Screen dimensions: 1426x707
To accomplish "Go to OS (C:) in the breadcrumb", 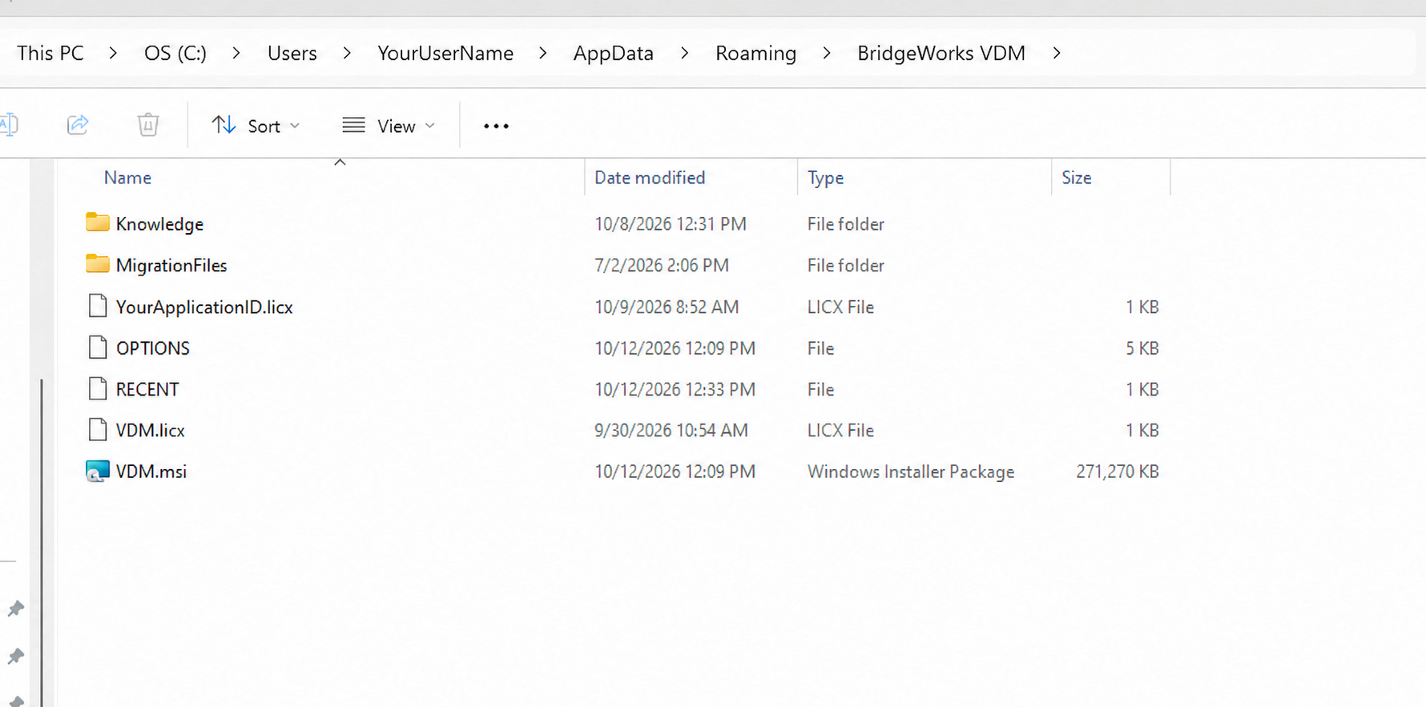I will (175, 53).
